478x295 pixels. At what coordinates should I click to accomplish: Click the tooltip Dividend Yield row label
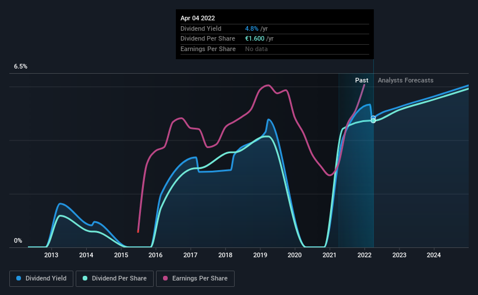[201, 28]
